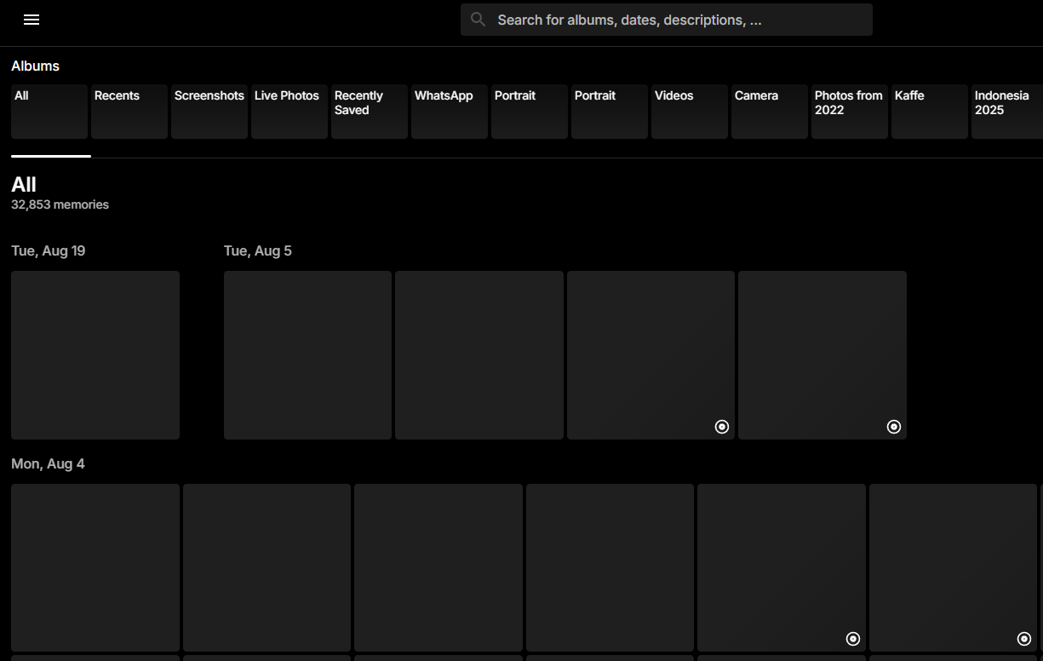Open the Photos from 2022 album
1043x661 pixels.
(x=850, y=112)
